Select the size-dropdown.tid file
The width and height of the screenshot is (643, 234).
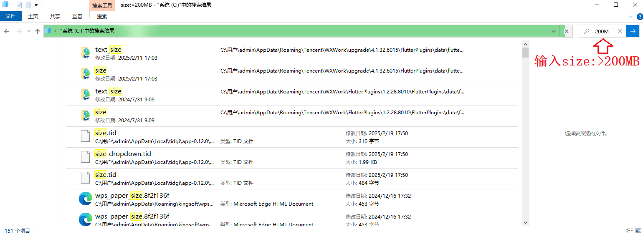click(x=123, y=154)
